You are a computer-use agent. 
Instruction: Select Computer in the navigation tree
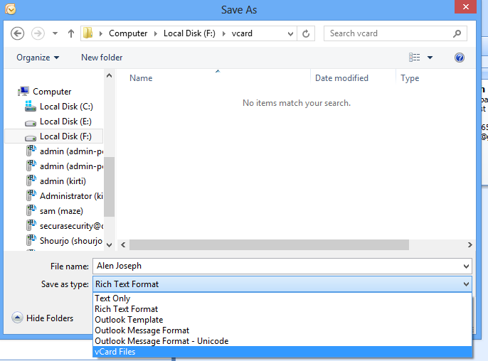(x=52, y=92)
